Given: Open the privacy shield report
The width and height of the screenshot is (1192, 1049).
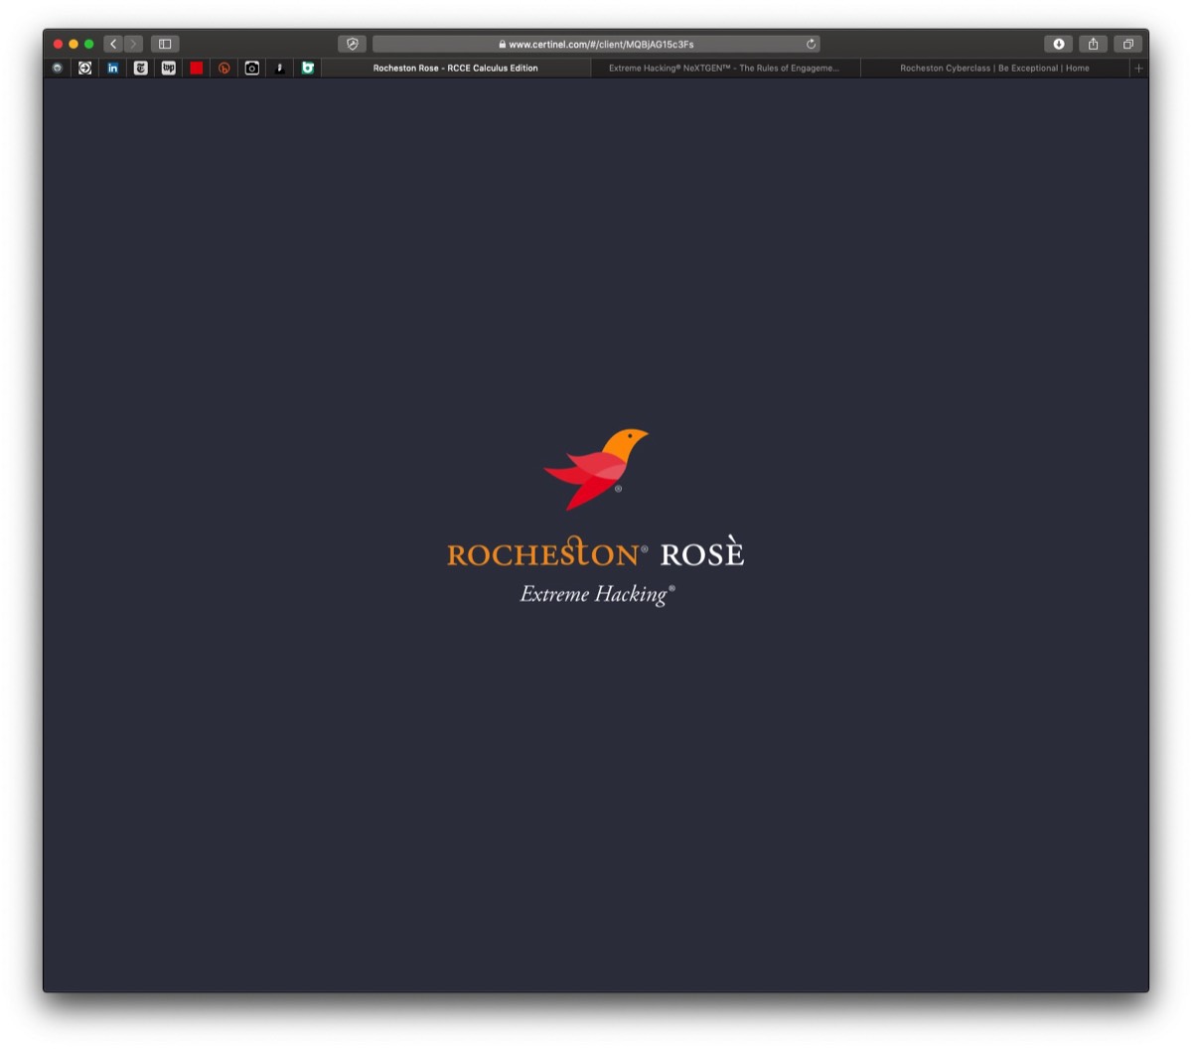Looking at the screenshot, I should (352, 44).
